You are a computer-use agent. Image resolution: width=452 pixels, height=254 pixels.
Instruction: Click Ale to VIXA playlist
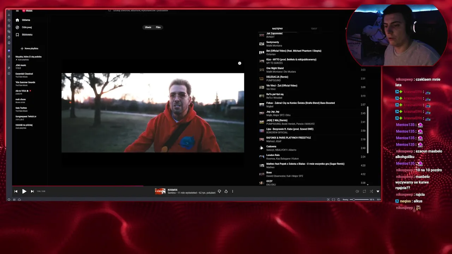point(23,92)
